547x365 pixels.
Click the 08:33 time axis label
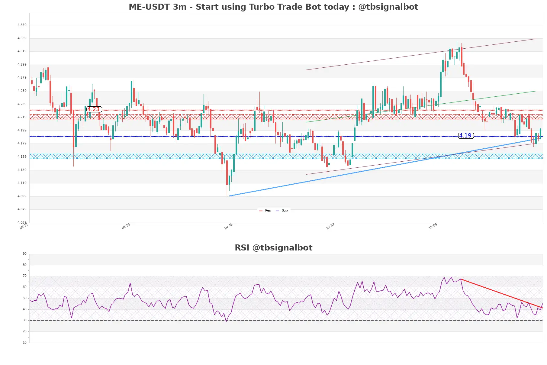click(126, 226)
